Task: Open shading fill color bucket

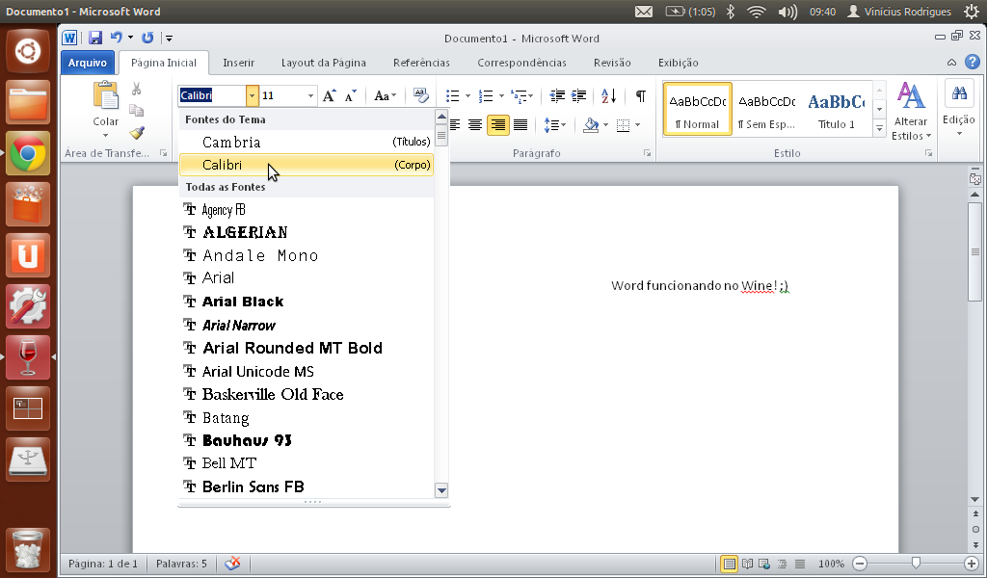Action: [x=591, y=125]
